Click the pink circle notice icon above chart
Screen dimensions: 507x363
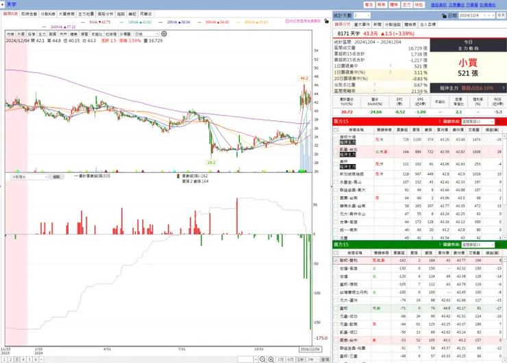(287, 21)
